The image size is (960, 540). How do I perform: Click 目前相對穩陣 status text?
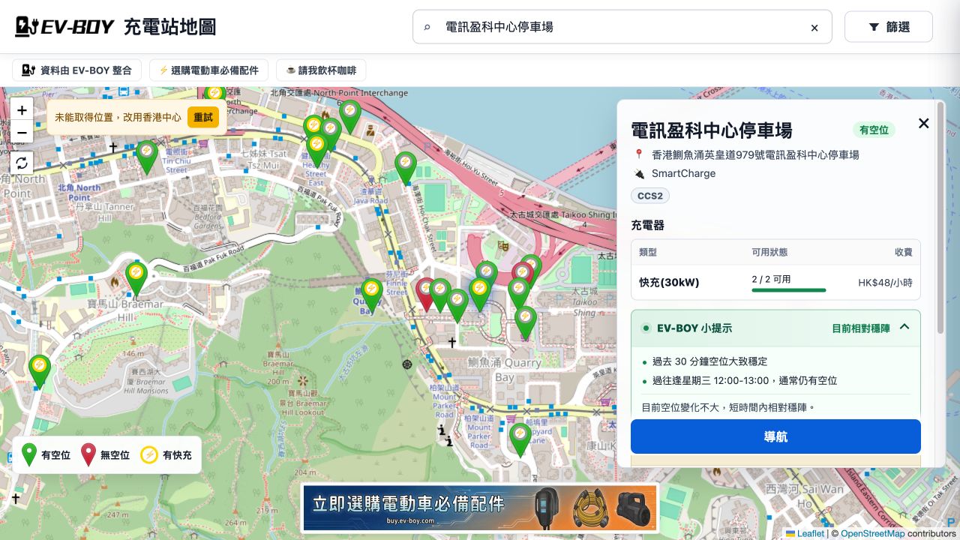coord(861,328)
